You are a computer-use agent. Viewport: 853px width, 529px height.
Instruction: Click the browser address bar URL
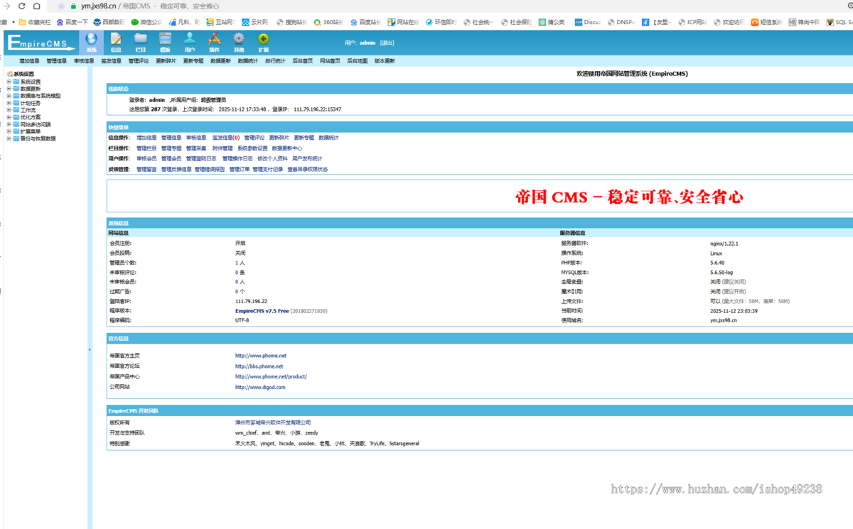click(x=98, y=6)
